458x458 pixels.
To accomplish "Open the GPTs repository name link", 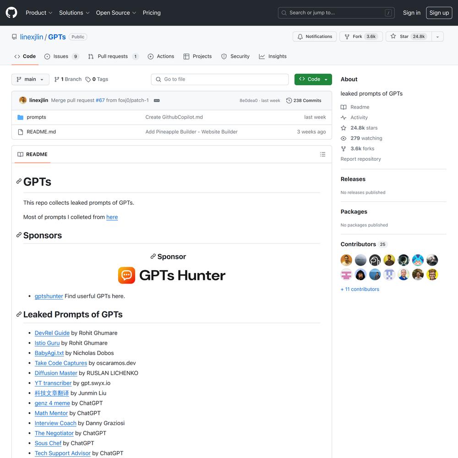I will point(57,37).
